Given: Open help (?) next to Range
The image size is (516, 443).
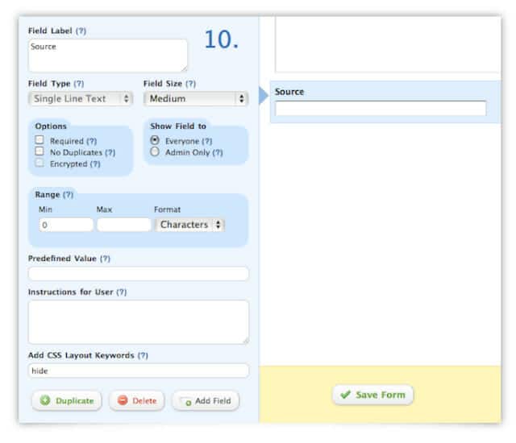Looking at the screenshot, I should (x=68, y=195).
